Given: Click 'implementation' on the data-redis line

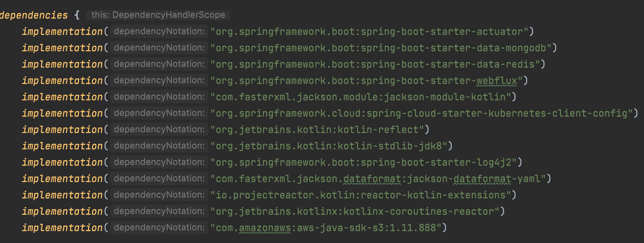Looking at the screenshot, I should point(62,64).
